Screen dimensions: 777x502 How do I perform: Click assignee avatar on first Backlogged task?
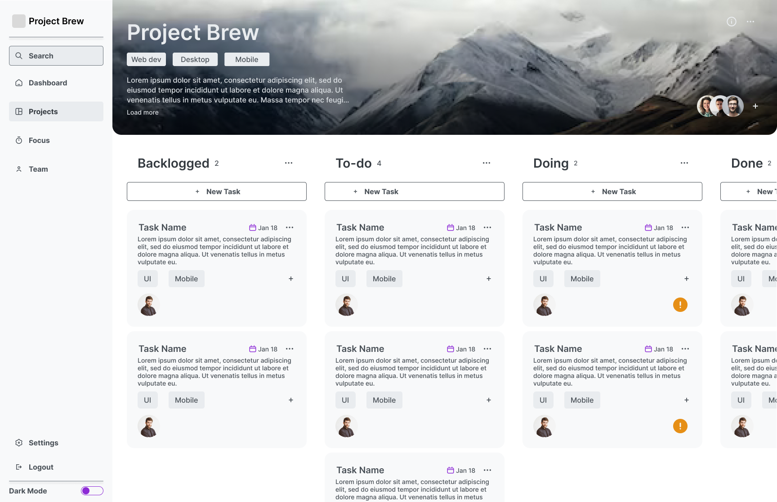tap(149, 305)
